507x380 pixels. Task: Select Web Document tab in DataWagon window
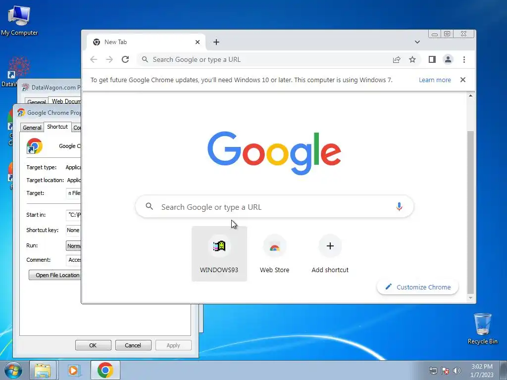click(x=66, y=101)
